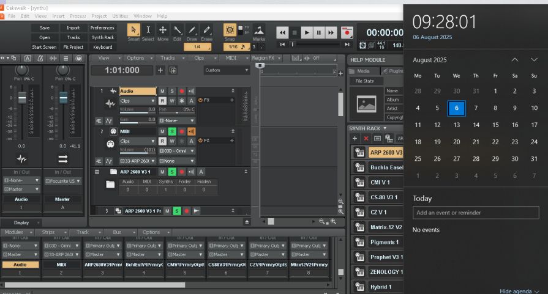Activate the Move tool

coord(163,31)
